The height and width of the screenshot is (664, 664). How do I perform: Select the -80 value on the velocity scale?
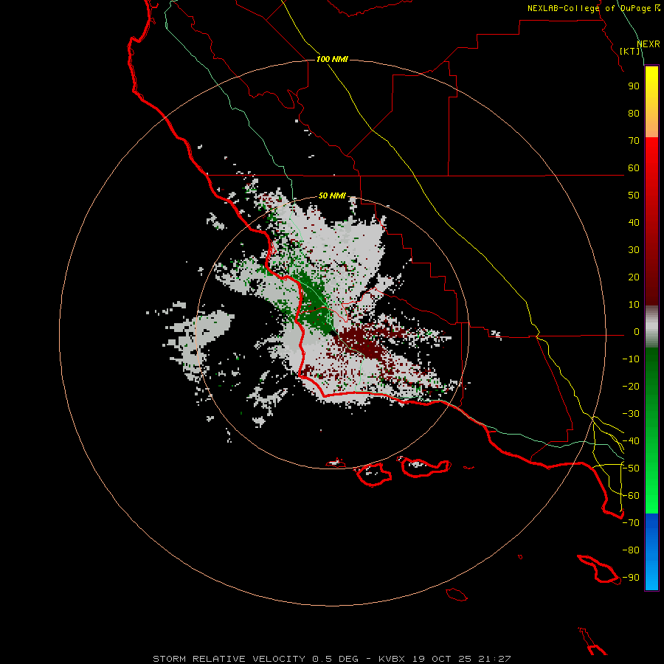tap(631, 550)
